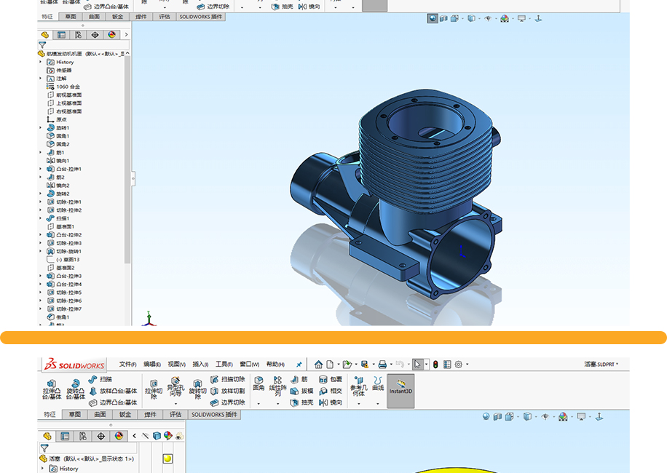
Task: Click yellow appearance swatch for 活塞 part
Action: pos(167,458)
